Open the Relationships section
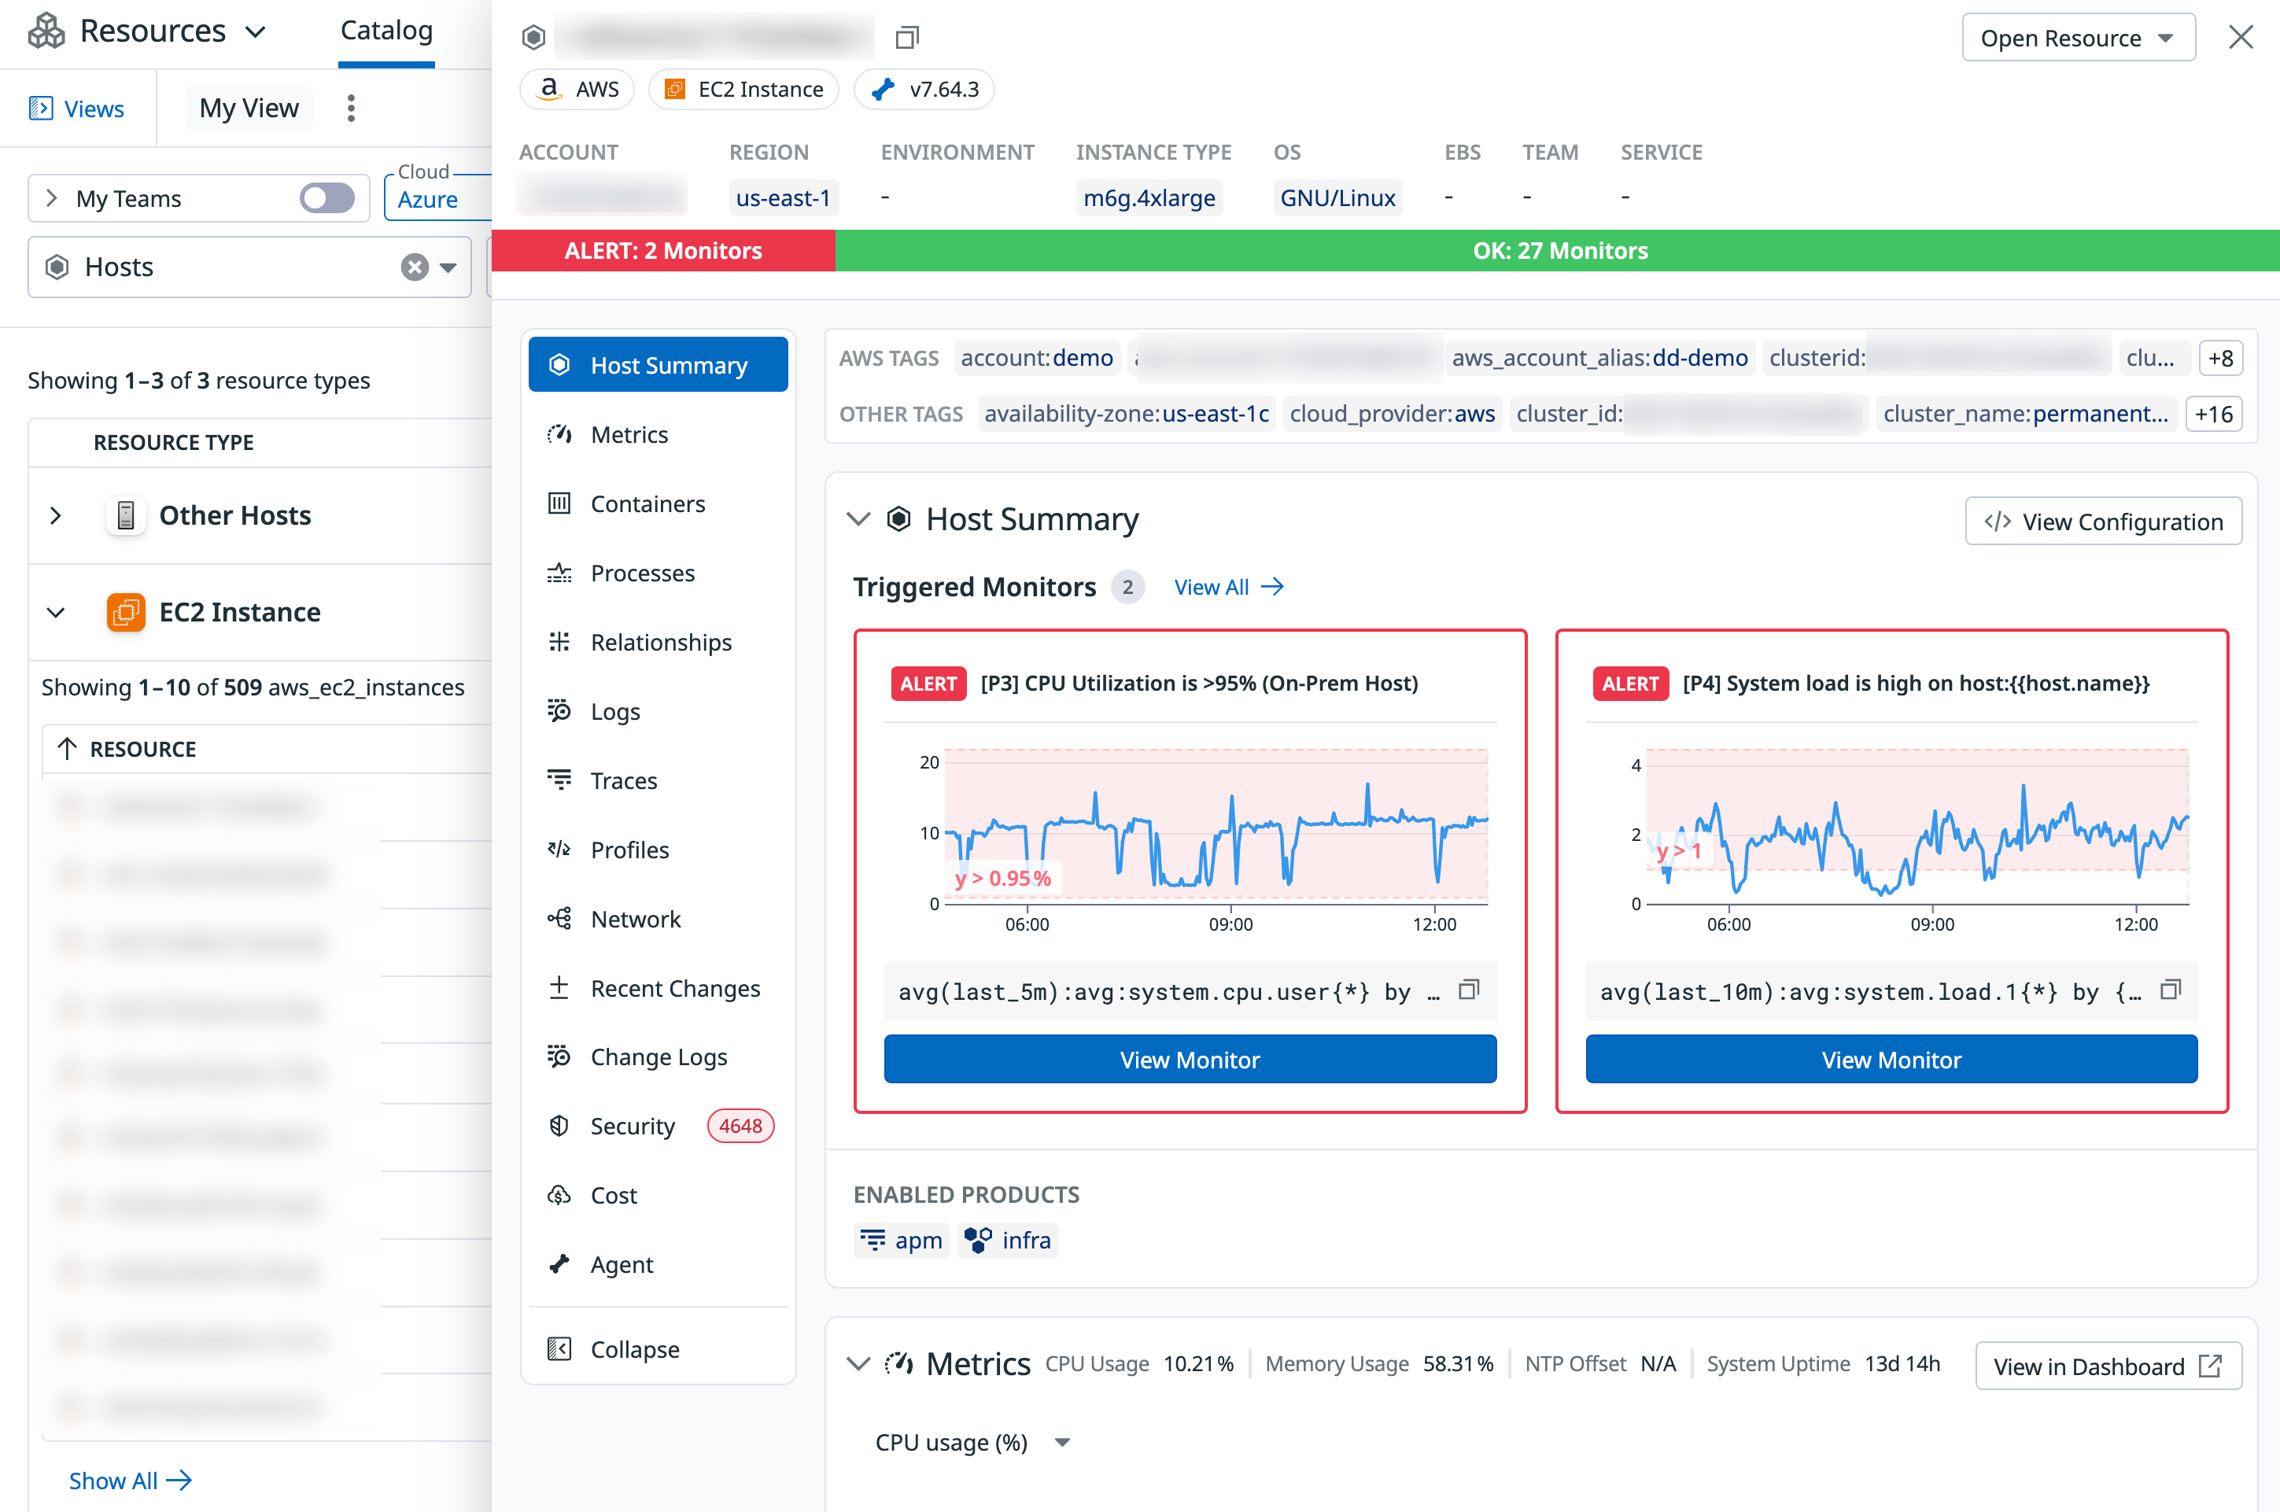 tap(661, 642)
